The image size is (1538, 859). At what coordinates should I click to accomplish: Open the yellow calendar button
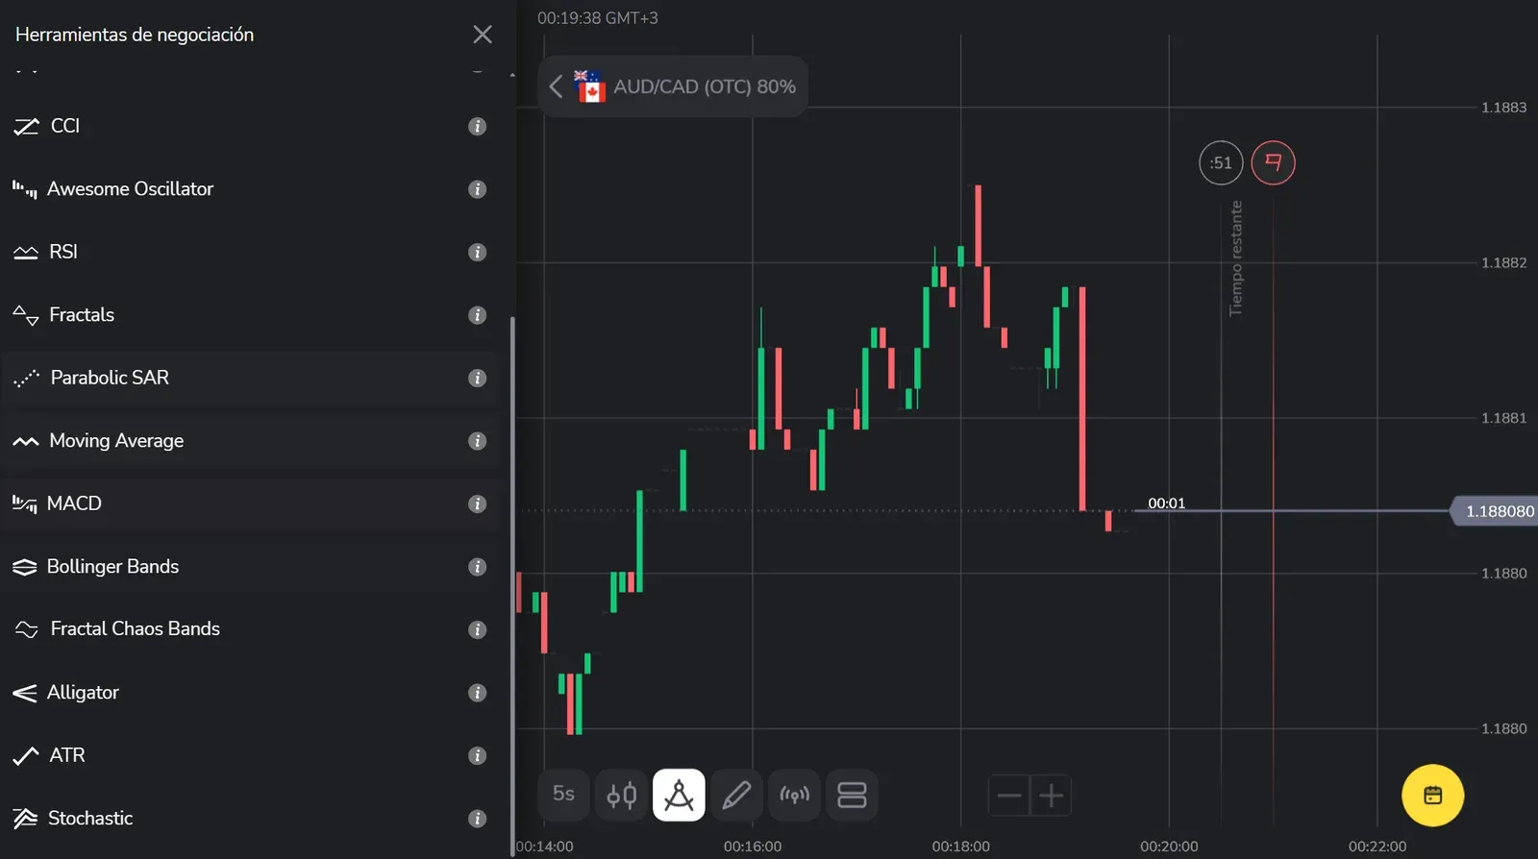(1432, 796)
